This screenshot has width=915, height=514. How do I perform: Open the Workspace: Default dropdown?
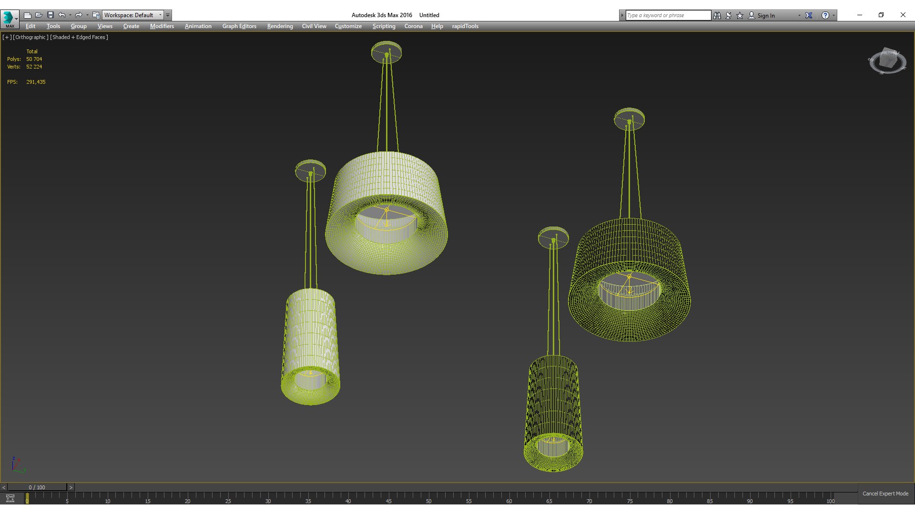(133, 15)
